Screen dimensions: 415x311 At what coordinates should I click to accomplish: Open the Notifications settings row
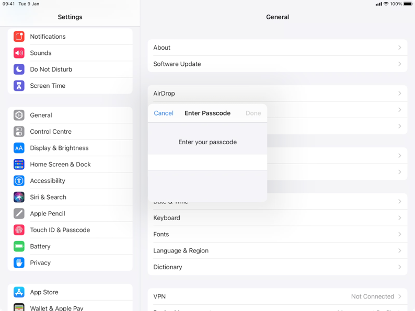pyautogui.click(x=70, y=37)
